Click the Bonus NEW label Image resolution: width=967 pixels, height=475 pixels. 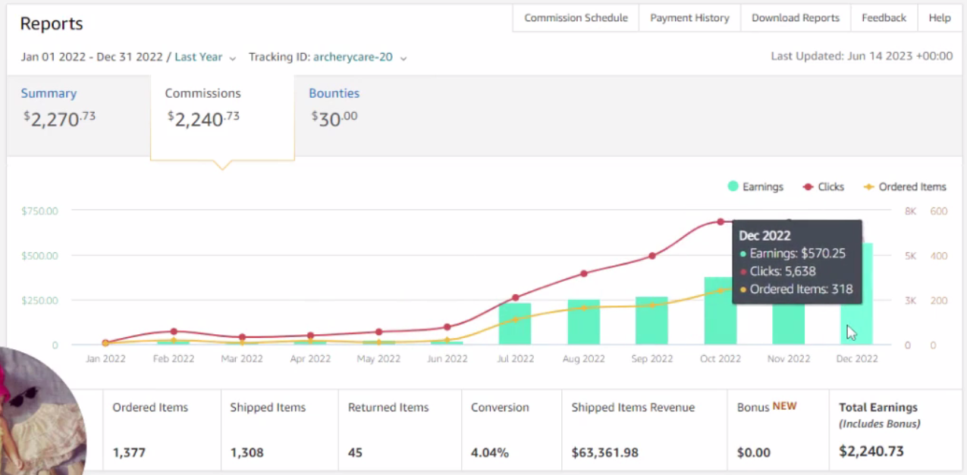pyautogui.click(x=767, y=407)
